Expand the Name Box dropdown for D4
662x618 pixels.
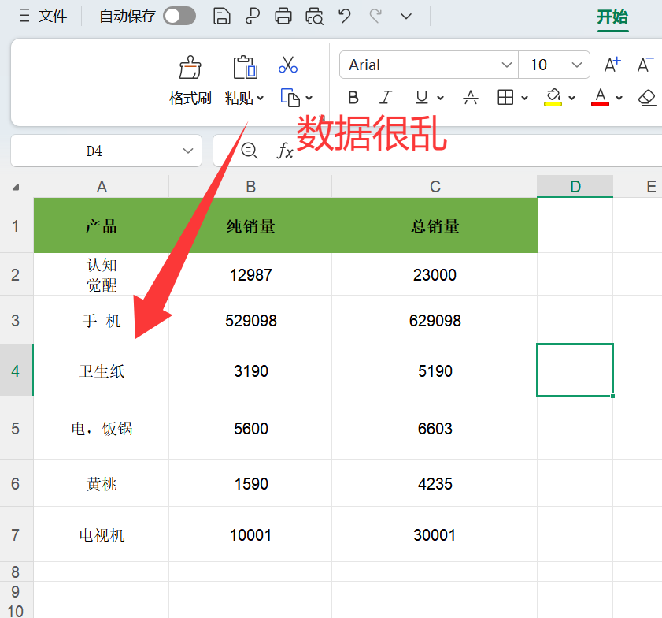coord(188,151)
